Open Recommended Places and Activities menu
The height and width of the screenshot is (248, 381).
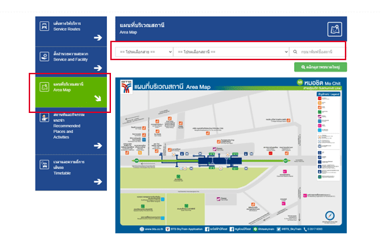click(x=71, y=131)
